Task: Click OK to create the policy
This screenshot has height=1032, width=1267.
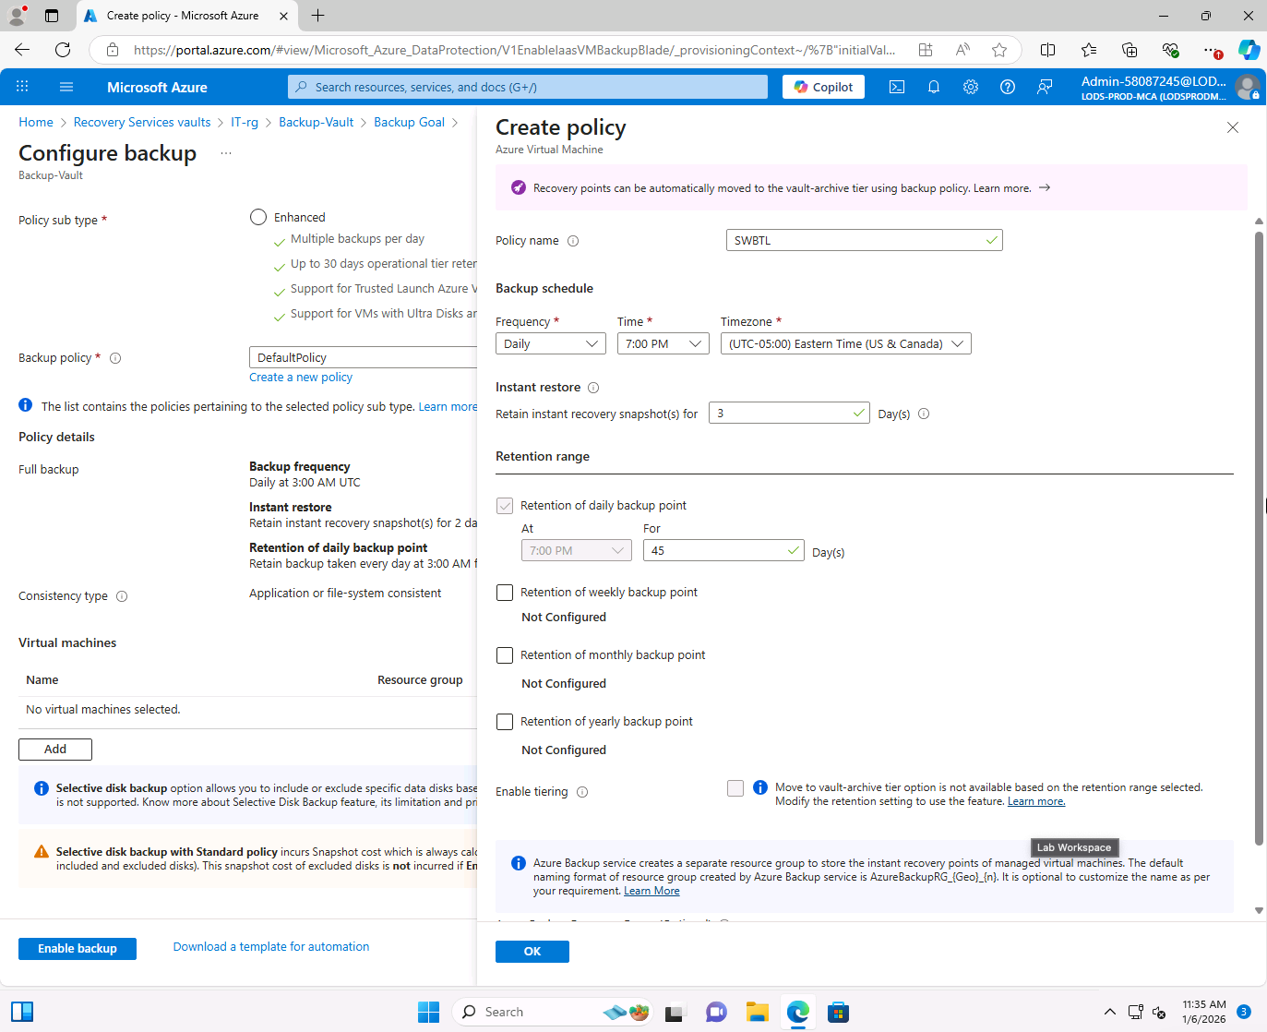Action: 532,952
